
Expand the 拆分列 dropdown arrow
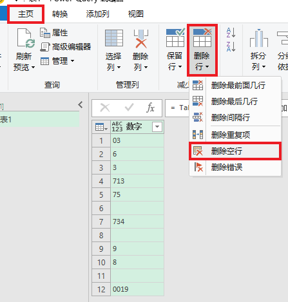tap(264, 67)
